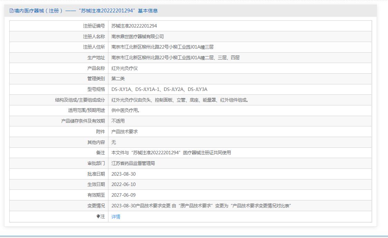The height and width of the screenshot is (238, 388).
Task: Select model spec DS-JLY1A、DS-JLY1A-1、DS-JLY2A、DS-JLY3A
Action: pyautogui.click(x=159, y=89)
